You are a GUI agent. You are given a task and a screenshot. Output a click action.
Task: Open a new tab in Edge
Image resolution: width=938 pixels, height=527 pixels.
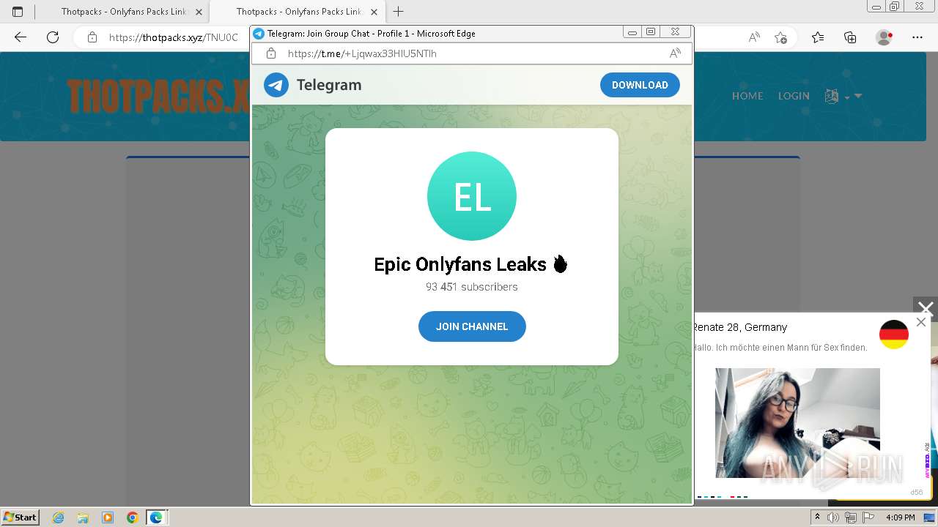click(x=399, y=12)
